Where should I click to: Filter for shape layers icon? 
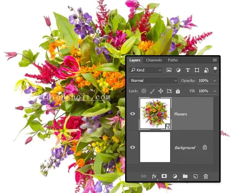197,70
